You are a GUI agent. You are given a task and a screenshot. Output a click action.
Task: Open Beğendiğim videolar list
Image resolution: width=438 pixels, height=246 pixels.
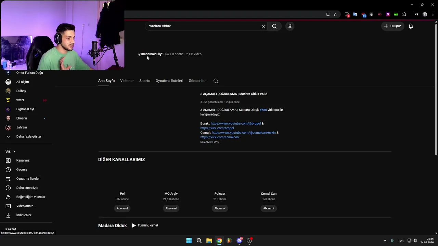[26, 197]
